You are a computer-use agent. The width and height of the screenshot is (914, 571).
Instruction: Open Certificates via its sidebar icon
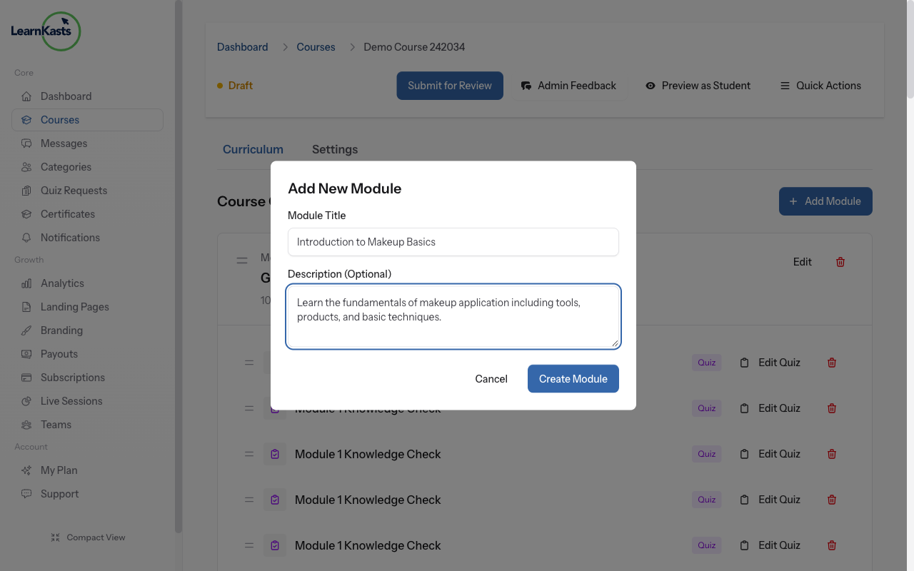coord(26,213)
